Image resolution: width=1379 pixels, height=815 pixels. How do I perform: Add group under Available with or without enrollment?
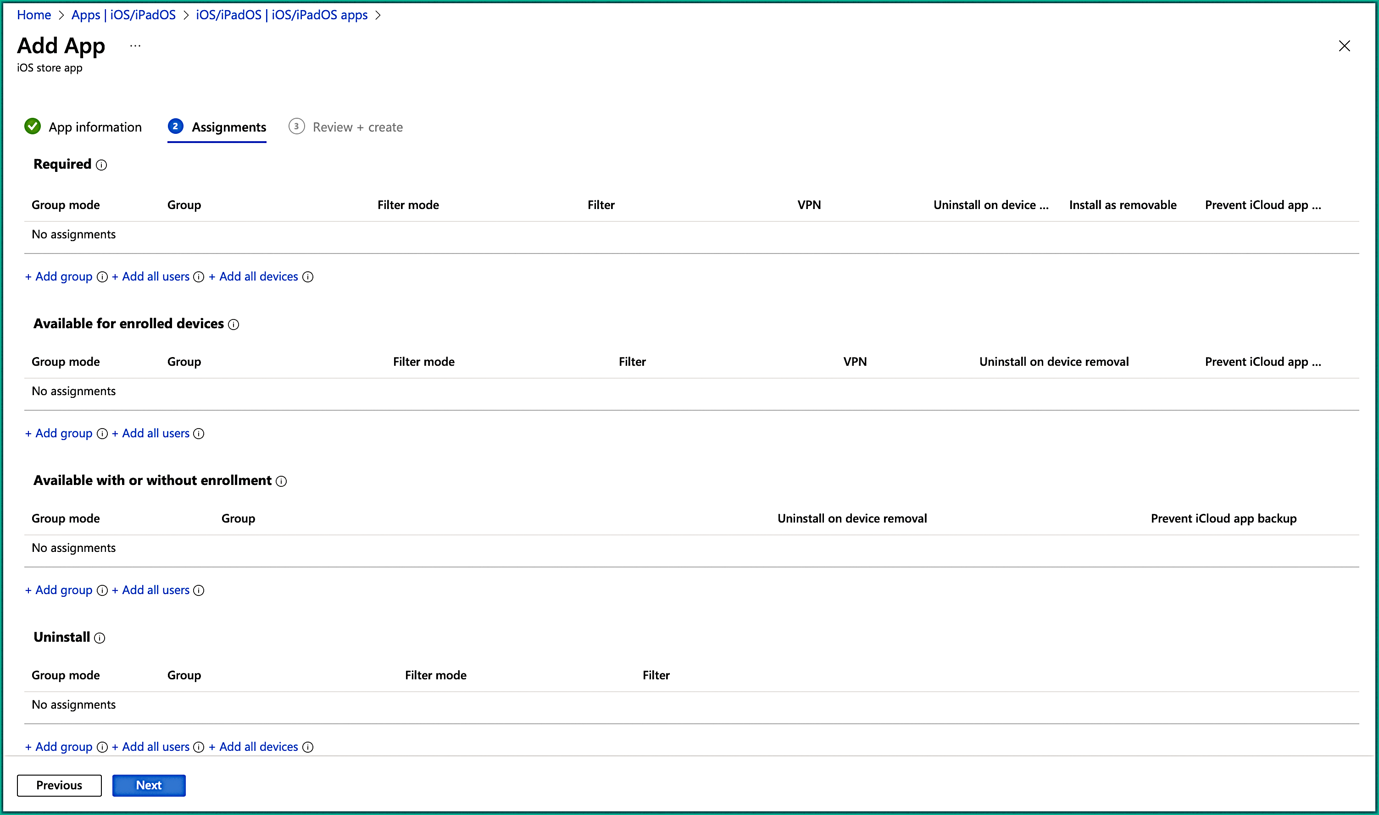pos(59,590)
